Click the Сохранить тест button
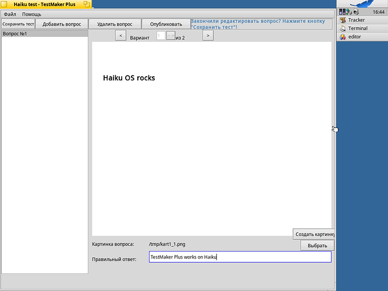Image resolution: width=388 pixels, height=291 pixels. pos(18,24)
